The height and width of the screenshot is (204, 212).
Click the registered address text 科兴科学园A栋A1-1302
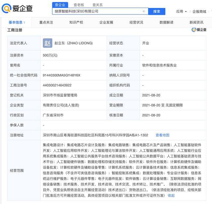coord(130,135)
